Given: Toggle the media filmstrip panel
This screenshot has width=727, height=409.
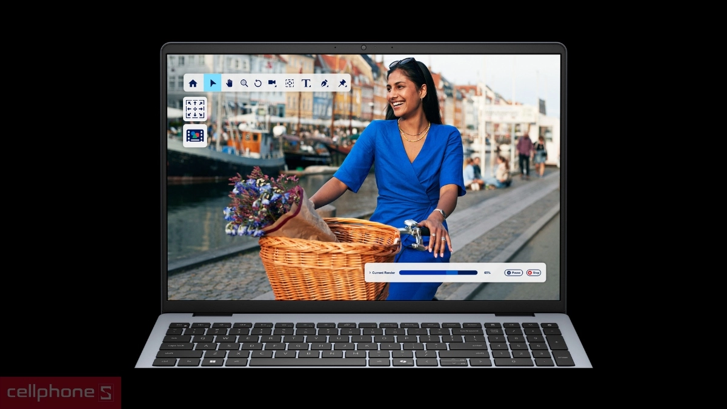Looking at the screenshot, I should point(195,135).
